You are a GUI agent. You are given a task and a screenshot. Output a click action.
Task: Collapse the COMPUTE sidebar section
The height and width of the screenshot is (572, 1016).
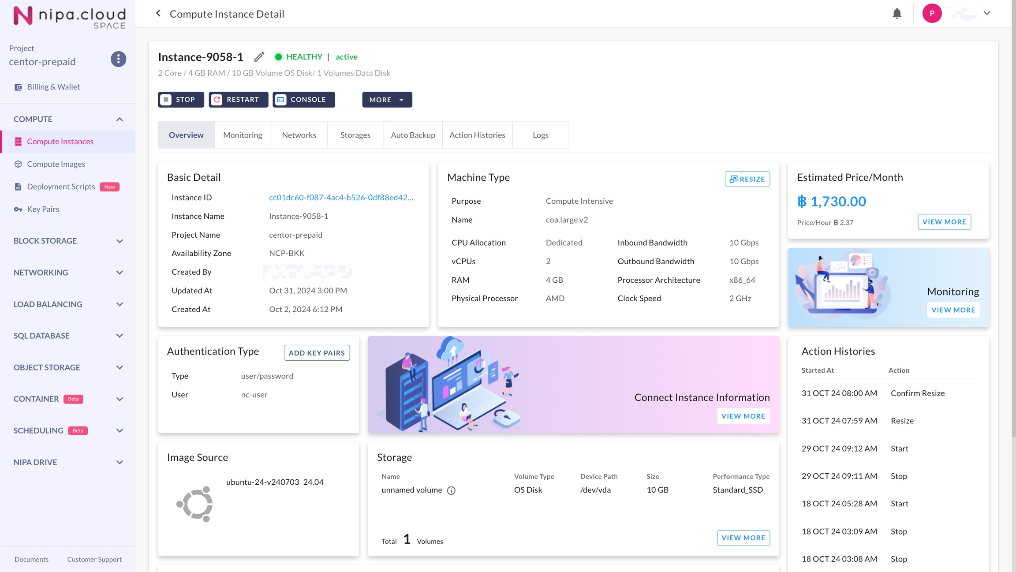[x=120, y=119]
